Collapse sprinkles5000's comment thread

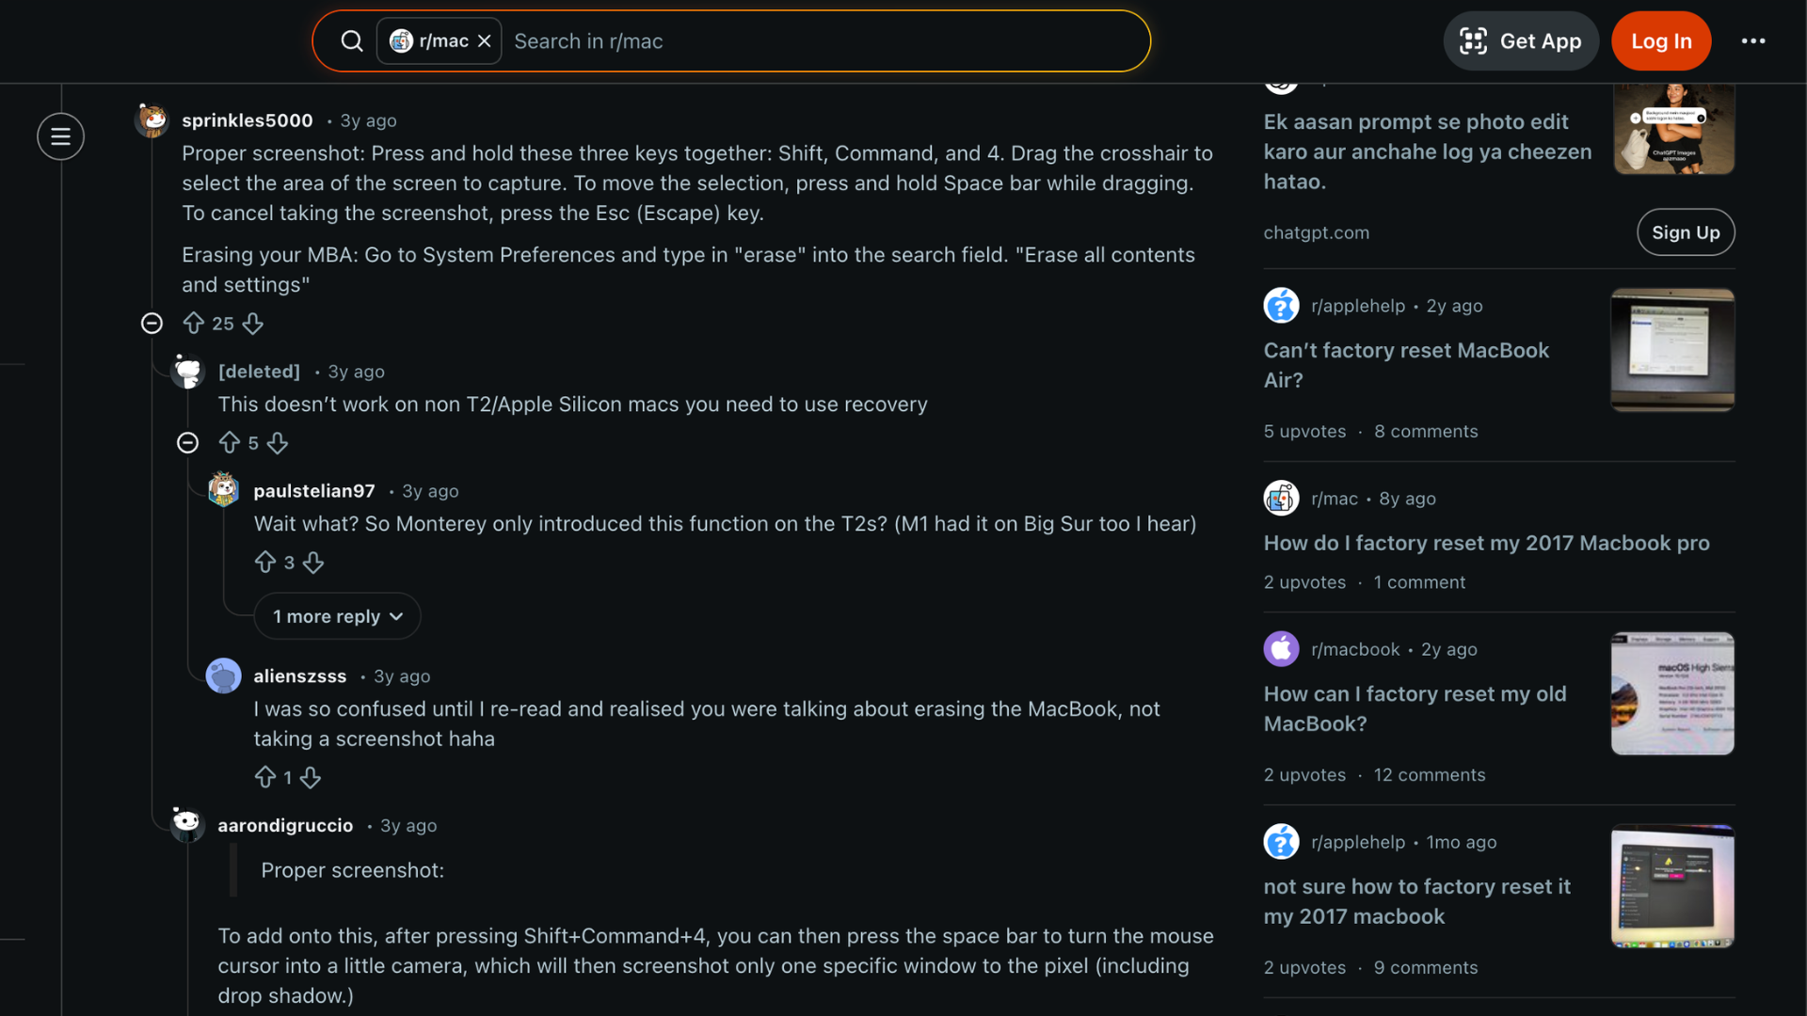[152, 323]
